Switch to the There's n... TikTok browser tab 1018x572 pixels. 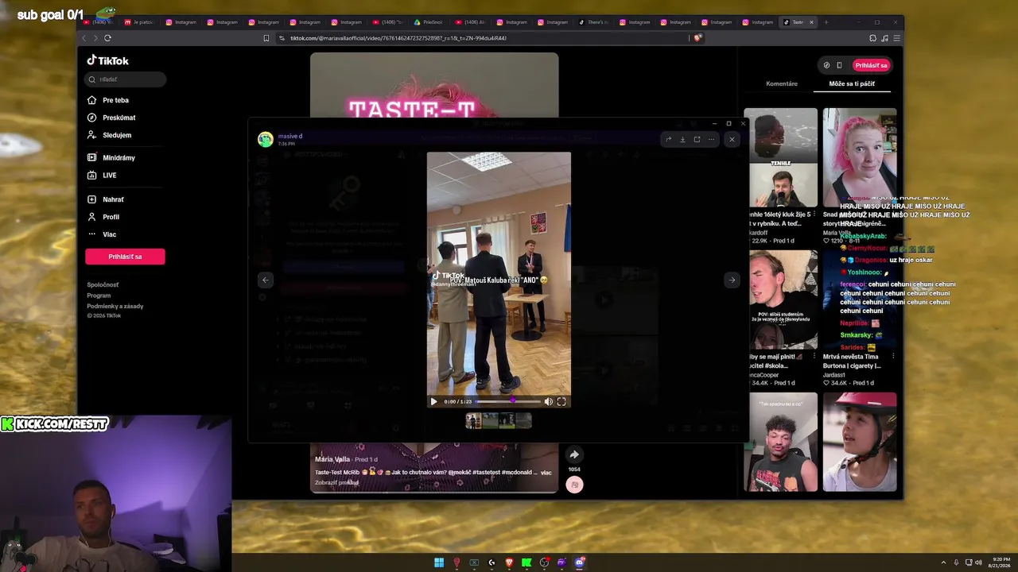(594, 22)
